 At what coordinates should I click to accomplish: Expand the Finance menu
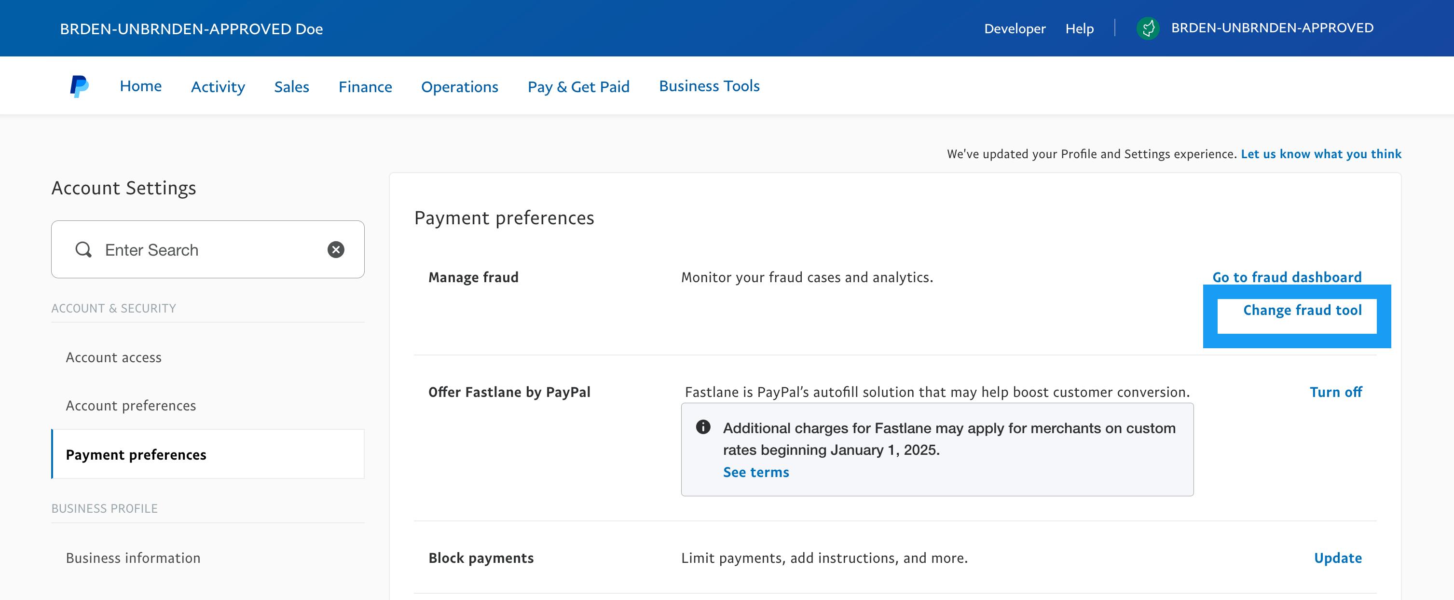click(365, 87)
